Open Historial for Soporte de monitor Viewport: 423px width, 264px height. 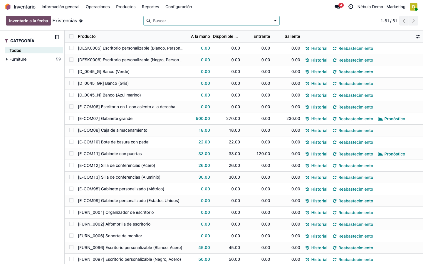[316, 236]
